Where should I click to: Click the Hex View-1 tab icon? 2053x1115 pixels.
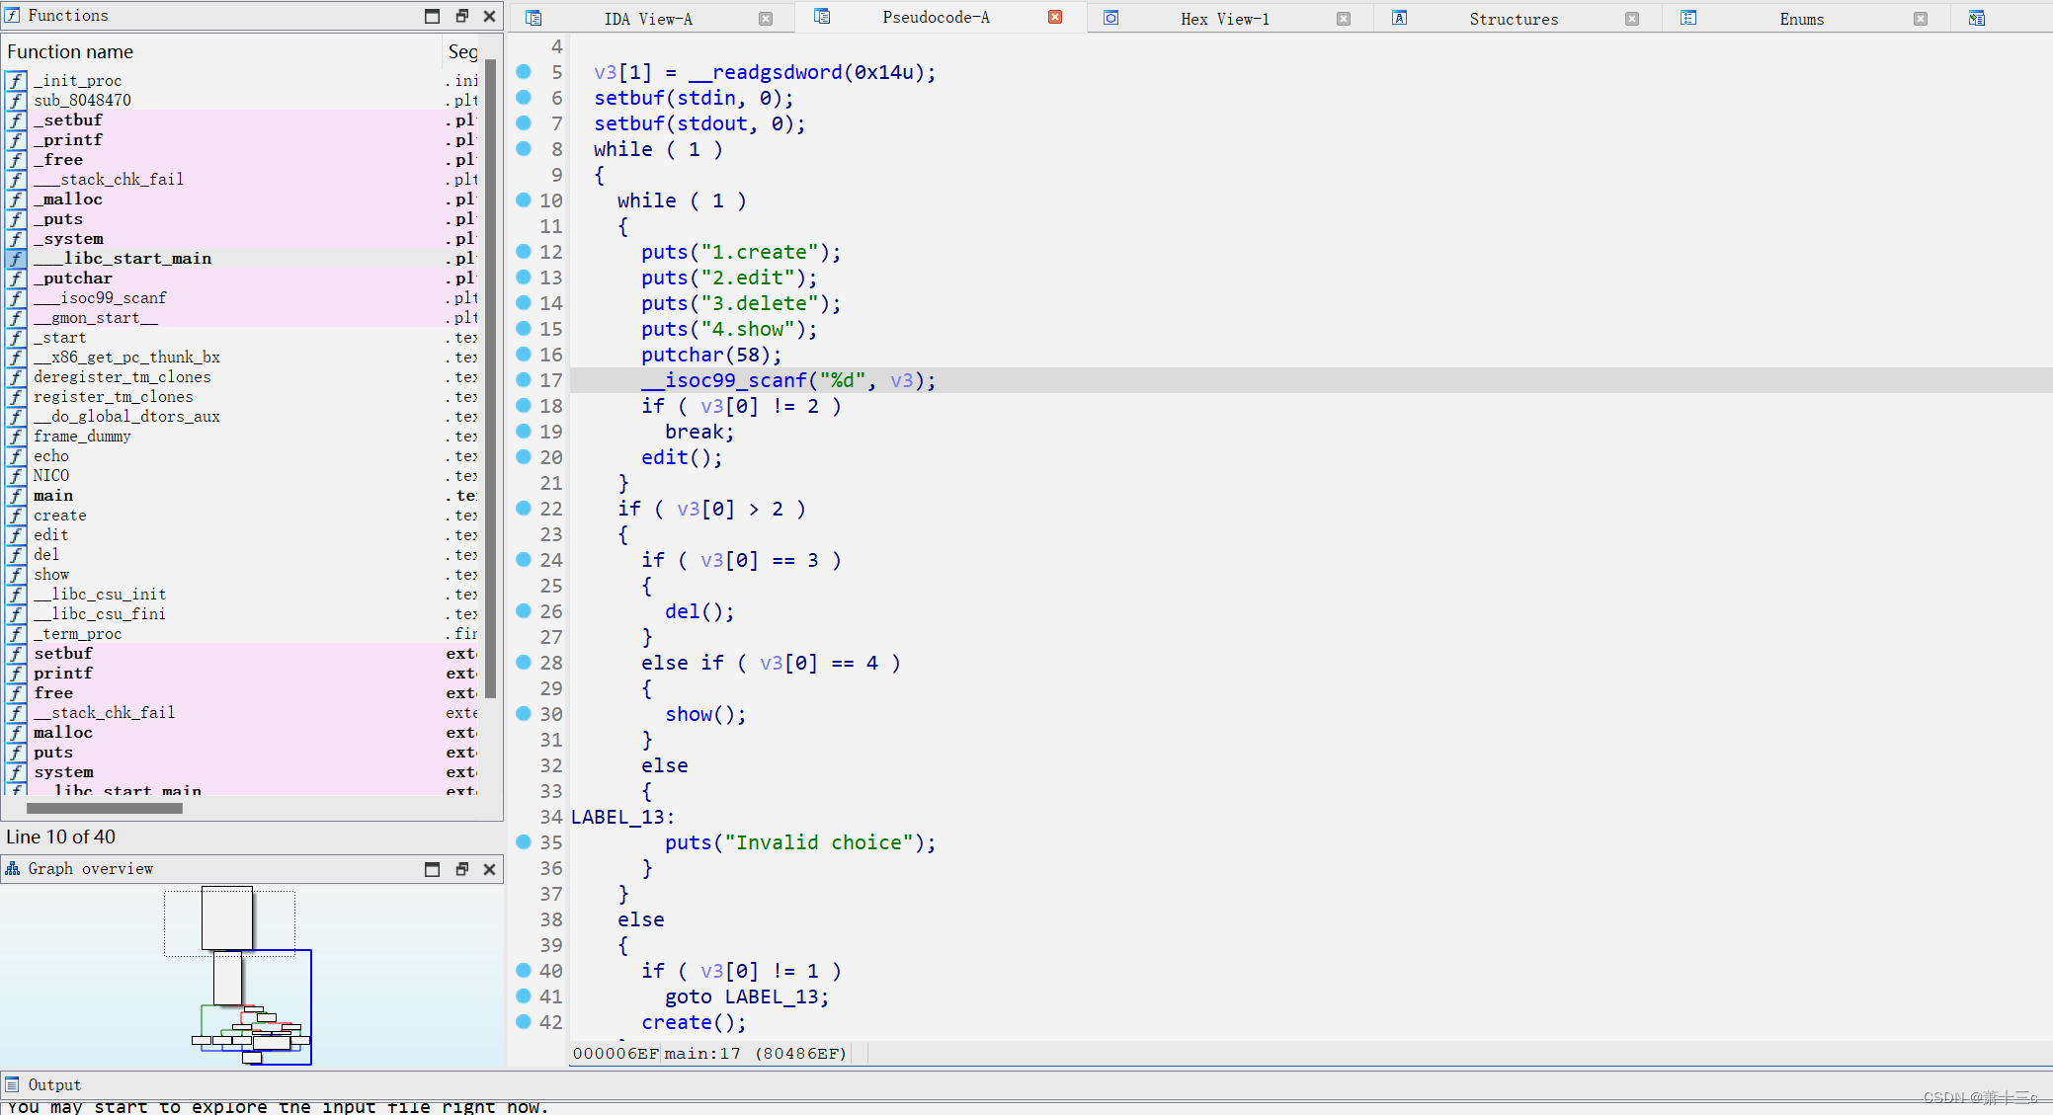[1110, 18]
